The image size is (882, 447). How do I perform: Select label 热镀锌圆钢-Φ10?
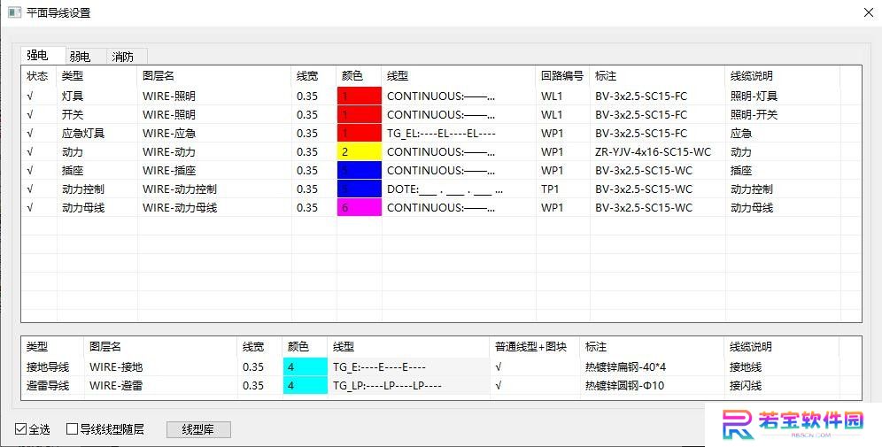(x=624, y=386)
